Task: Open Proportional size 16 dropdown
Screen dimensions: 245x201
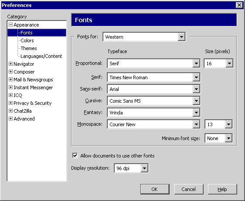Action: tap(218, 64)
